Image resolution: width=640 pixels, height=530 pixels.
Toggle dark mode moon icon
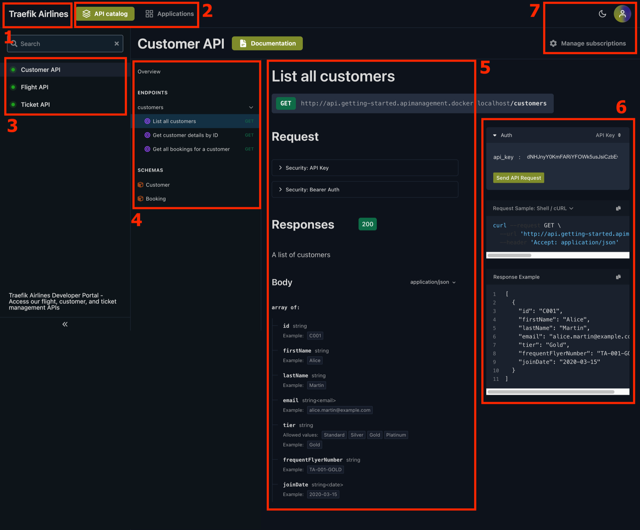[602, 14]
